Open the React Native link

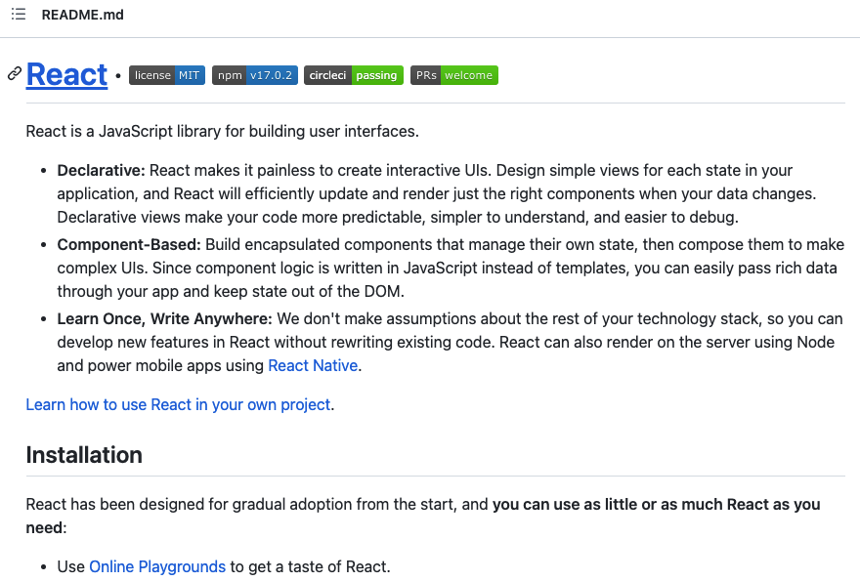coord(313,365)
